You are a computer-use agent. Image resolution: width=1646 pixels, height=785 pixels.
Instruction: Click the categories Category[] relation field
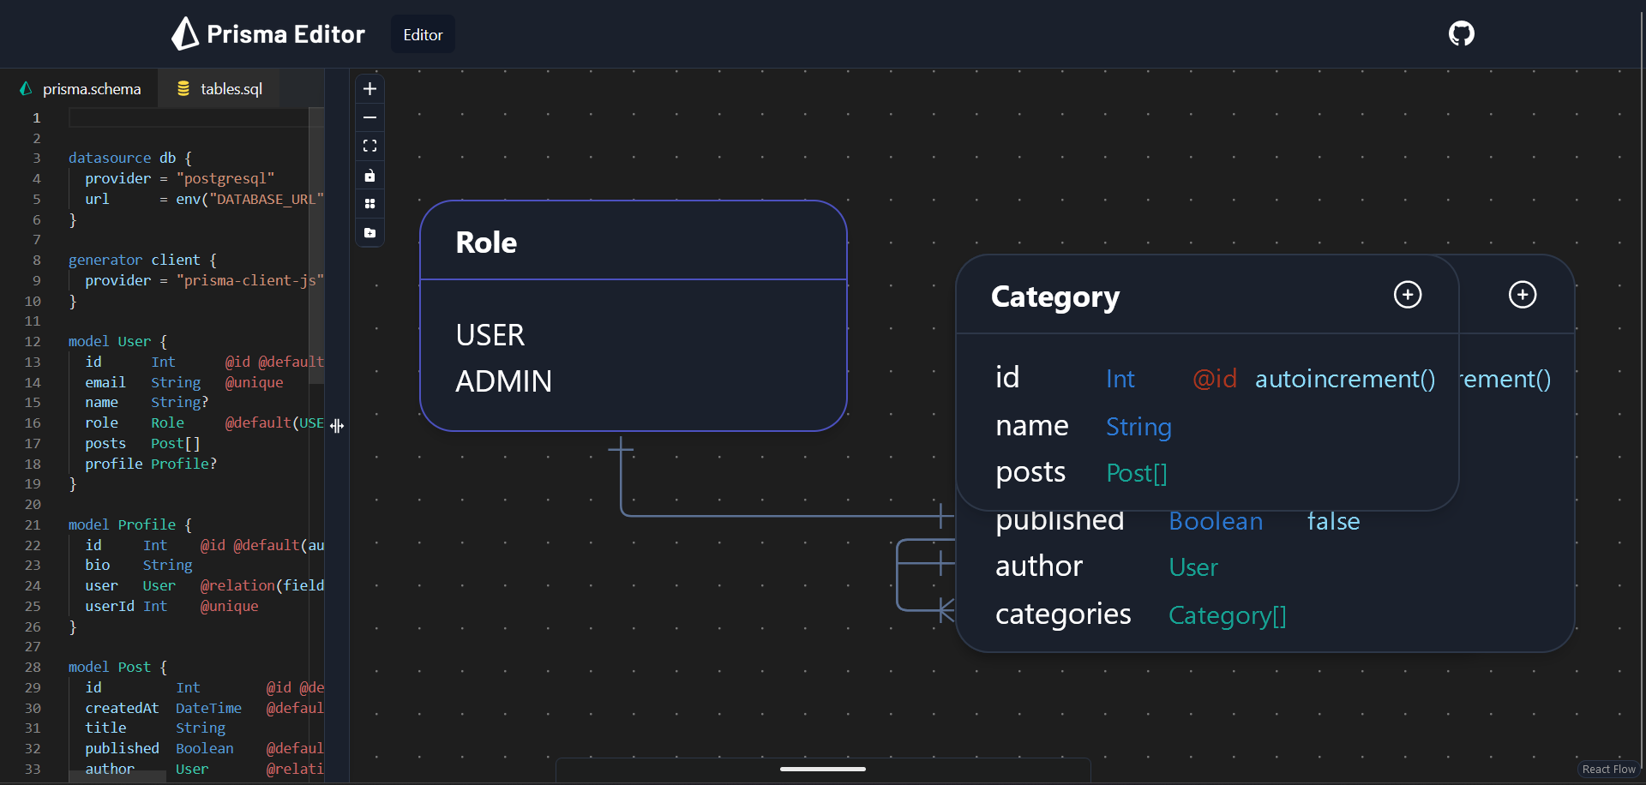(x=1228, y=614)
